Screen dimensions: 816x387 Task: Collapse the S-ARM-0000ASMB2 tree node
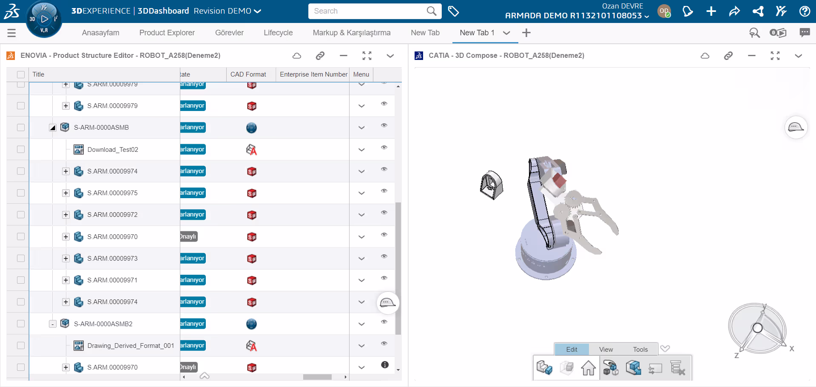click(x=52, y=324)
